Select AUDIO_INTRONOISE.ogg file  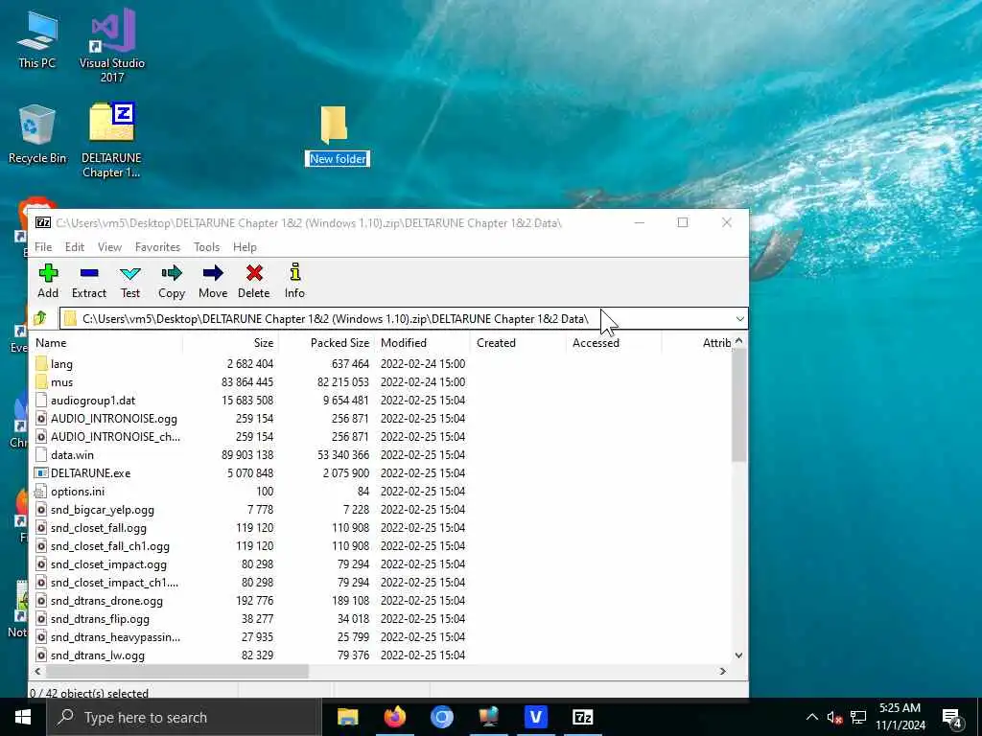coord(113,419)
